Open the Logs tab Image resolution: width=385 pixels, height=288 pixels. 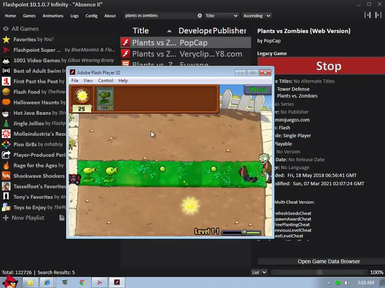74,16
